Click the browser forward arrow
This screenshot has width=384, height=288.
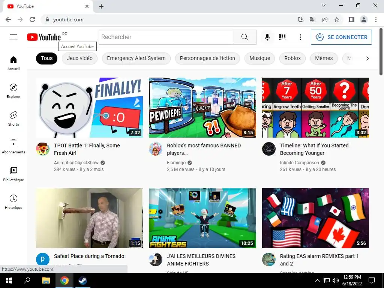click(20, 19)
